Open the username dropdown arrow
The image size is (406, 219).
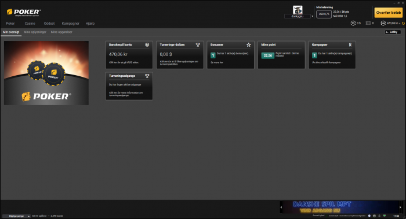(x=312, y=16)
